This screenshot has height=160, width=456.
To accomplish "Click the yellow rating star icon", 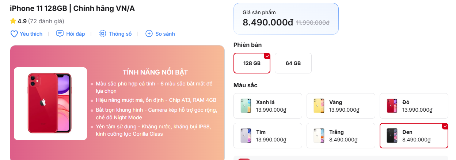I will point(13,21).
